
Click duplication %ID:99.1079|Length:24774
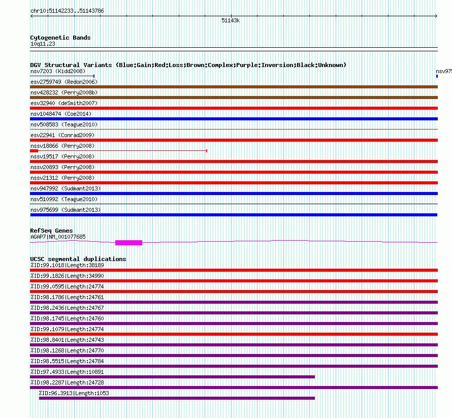[x=67, y=329]
